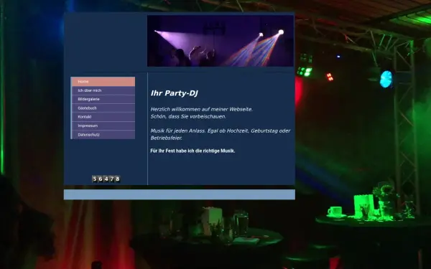431x269 pixels.
Task: Click the text Herzlich willkommen auf meiner Webseite.
Action: coord(201,109)
